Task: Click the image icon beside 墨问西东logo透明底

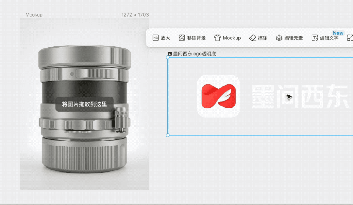Action: point(170,54)
